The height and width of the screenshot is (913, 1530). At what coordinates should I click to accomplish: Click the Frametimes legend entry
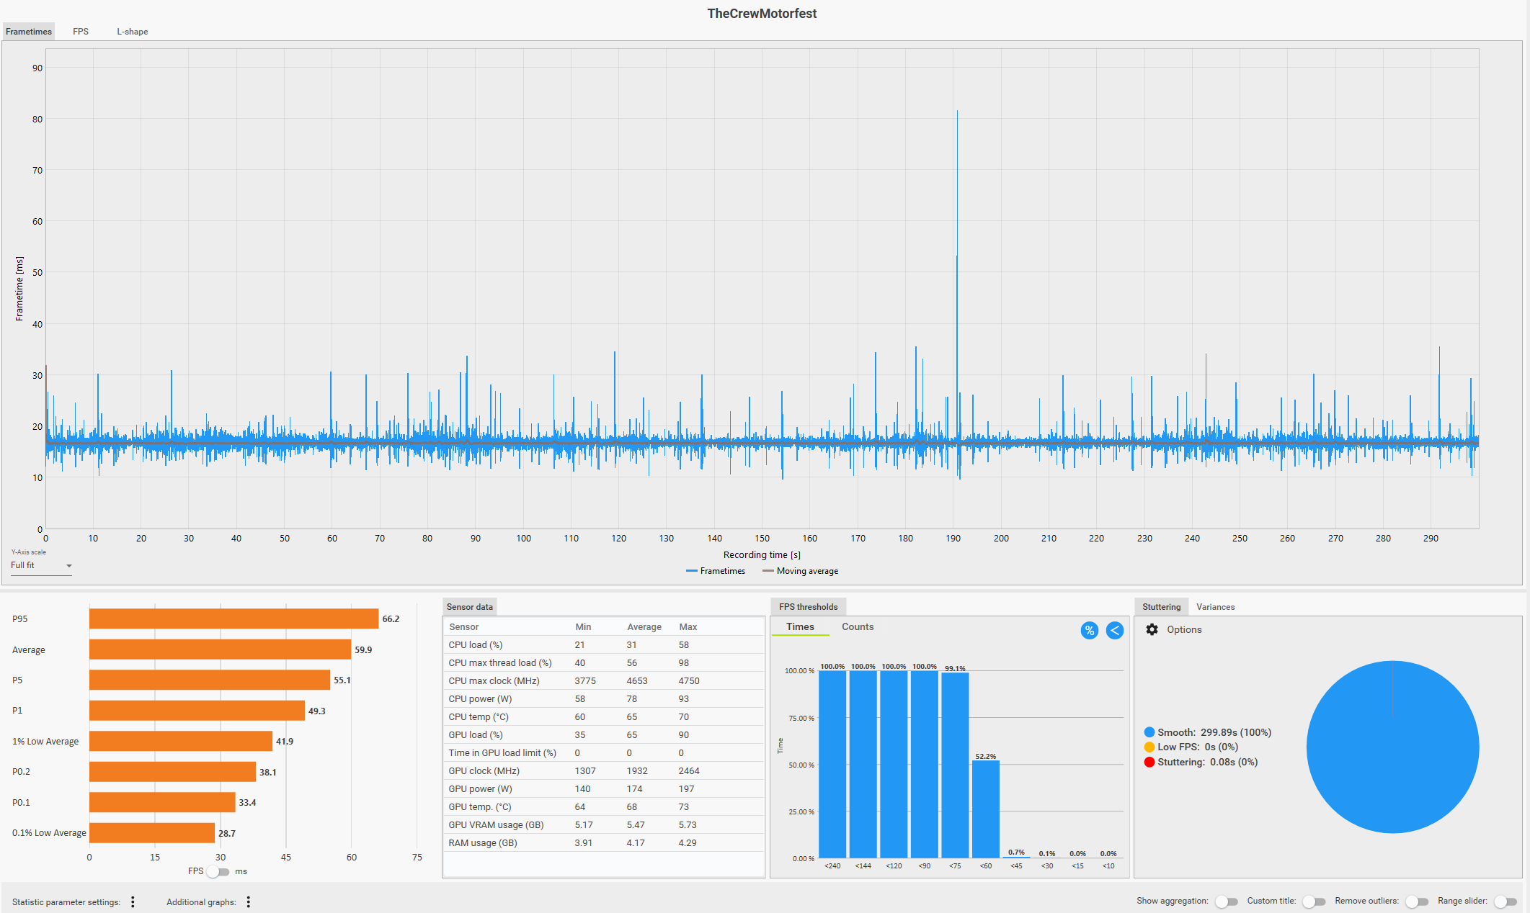[x=716, y=571]
